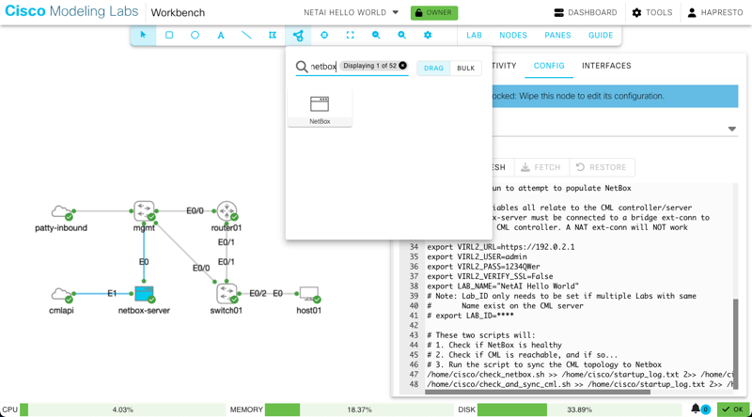Switch node palette to DRAG mode
The height and width of the screenshot is (417, 752).
433,68
